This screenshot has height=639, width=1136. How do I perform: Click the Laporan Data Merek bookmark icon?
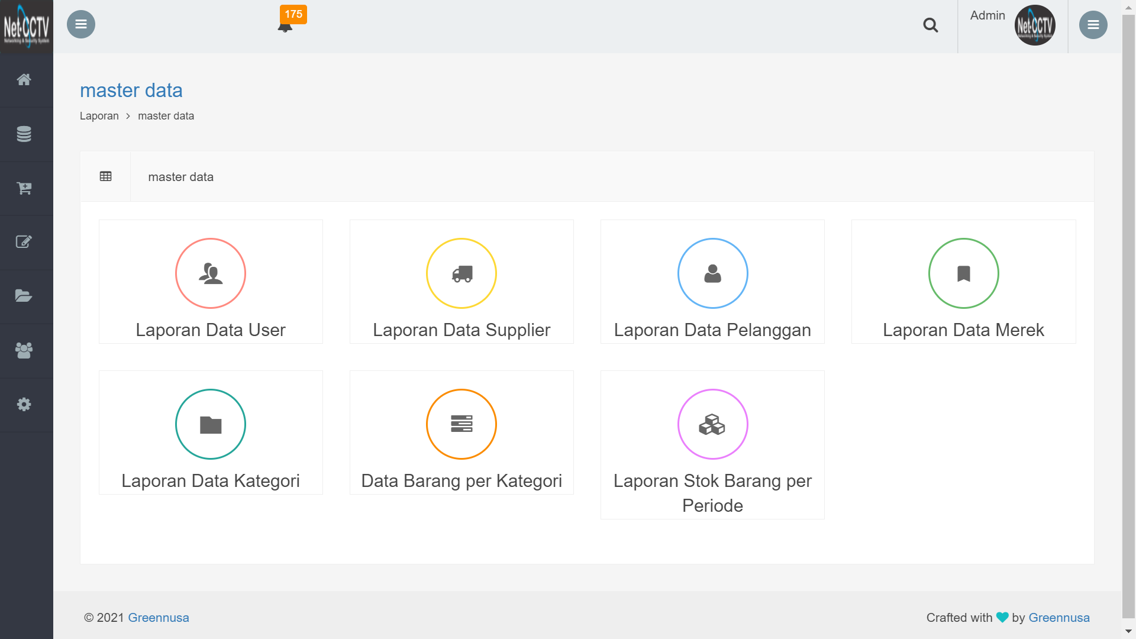(963, 273)
